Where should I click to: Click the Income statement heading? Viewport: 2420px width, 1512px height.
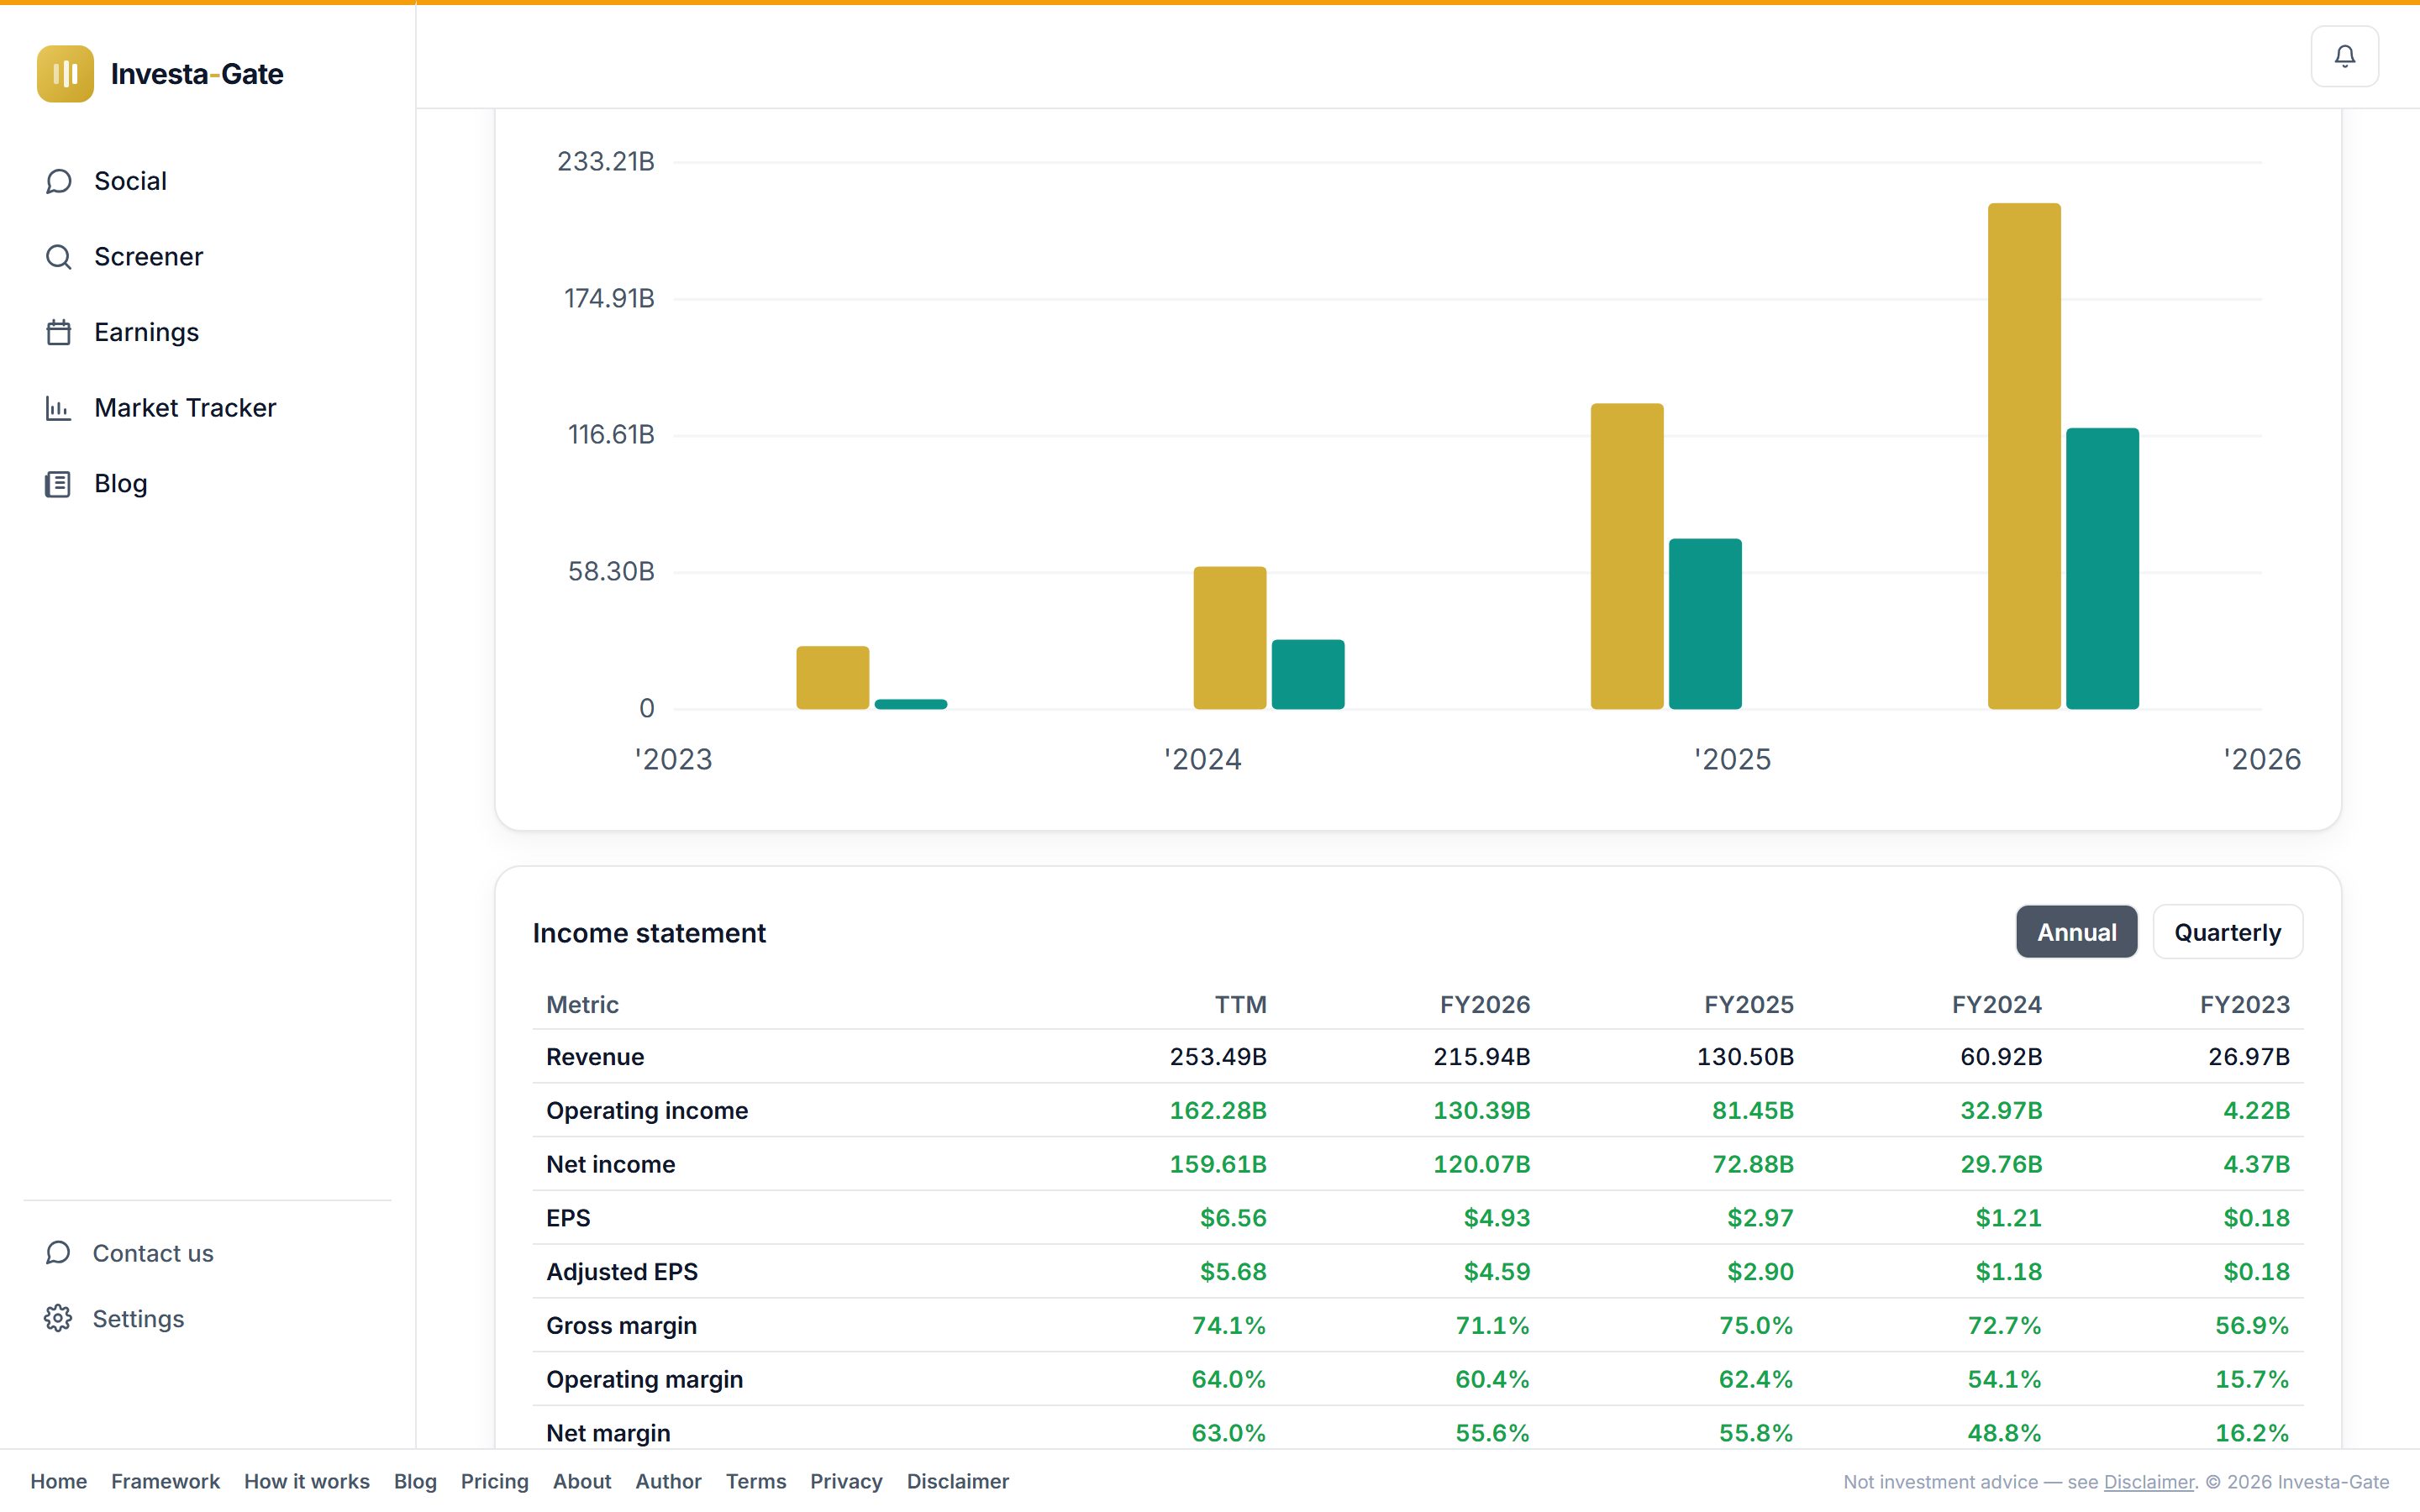click(x=649, y=933)
